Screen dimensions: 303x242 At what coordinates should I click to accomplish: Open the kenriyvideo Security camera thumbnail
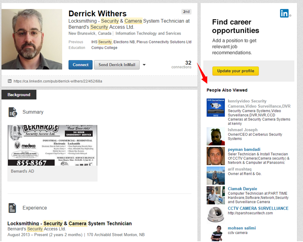tap(216, 108)
